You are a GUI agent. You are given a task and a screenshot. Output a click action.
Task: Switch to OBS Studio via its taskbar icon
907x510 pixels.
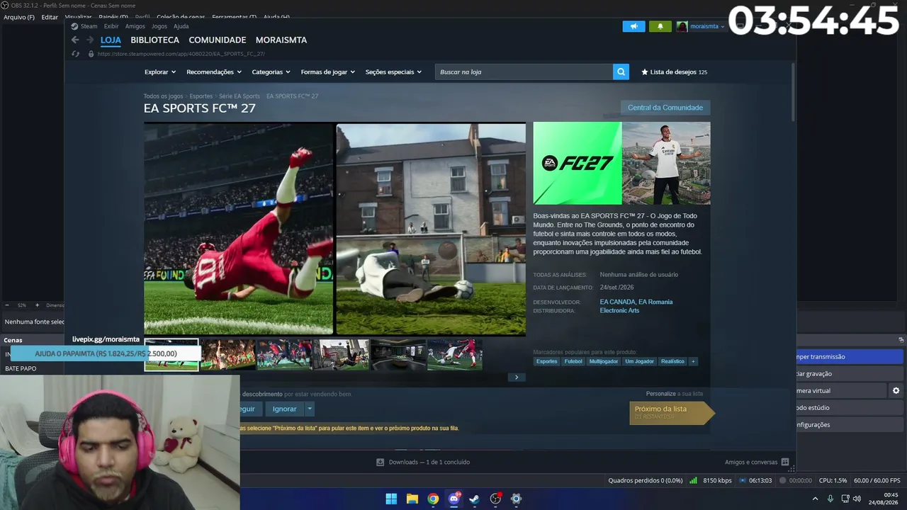pyautogui.click(x=496, y=499)
